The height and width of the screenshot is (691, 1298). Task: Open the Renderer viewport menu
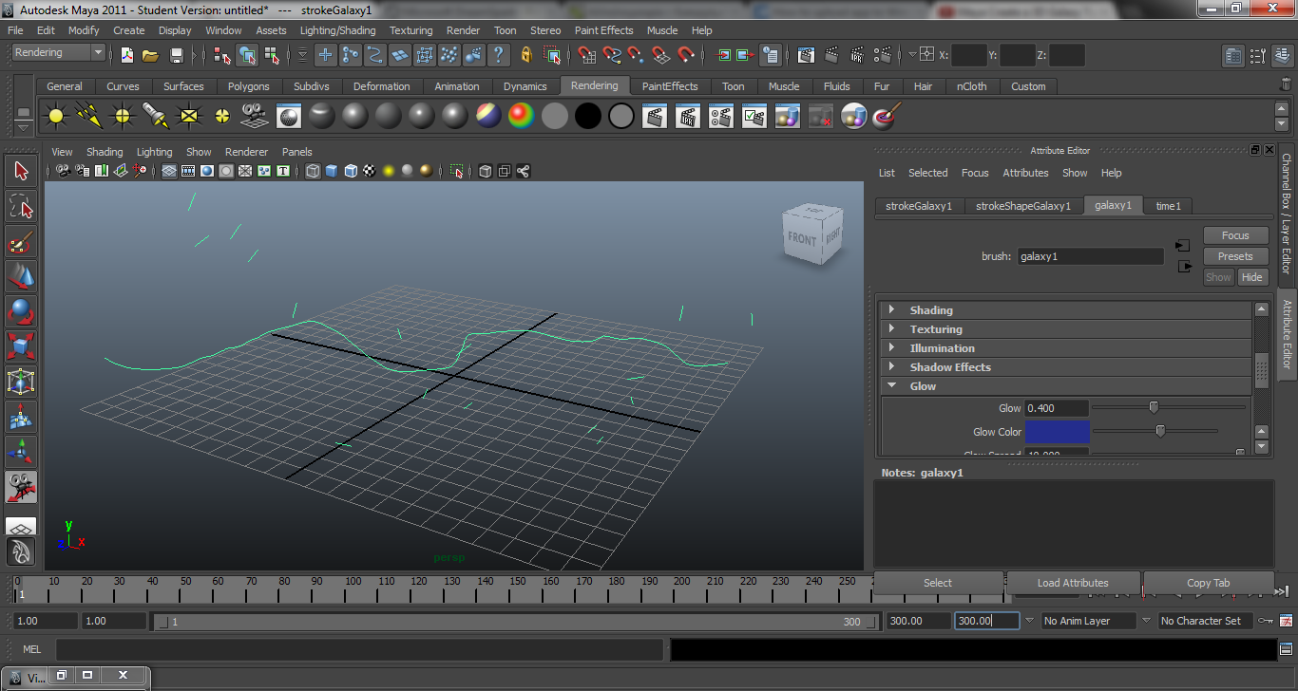(246, 152)
